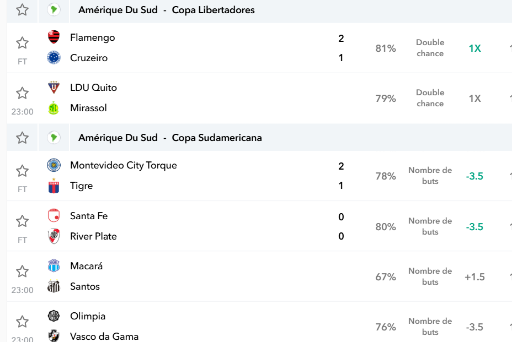The image size is (512, 342).
Task: Open the Copa Libertadores league header
Action: pos(167,10)
